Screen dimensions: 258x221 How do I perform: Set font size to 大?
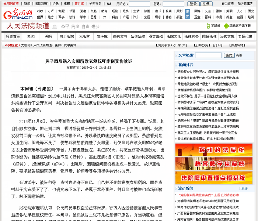(184, 45)
